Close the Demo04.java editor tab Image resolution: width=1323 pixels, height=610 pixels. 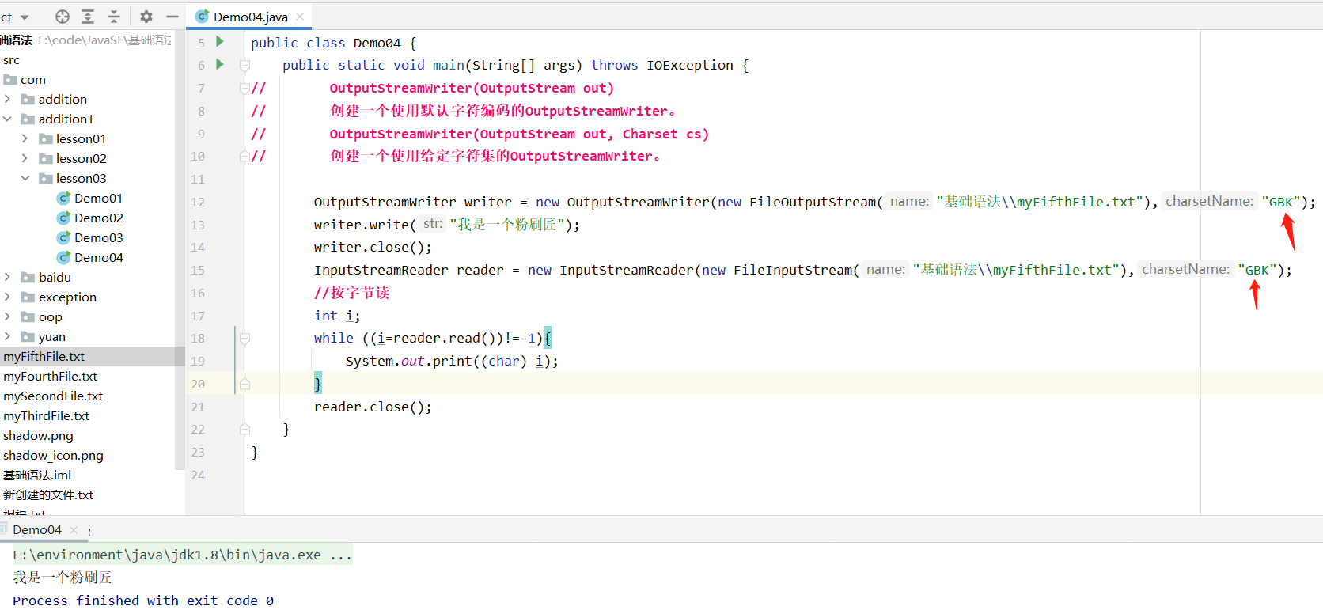pyautogui.click(x=300, y=17)
